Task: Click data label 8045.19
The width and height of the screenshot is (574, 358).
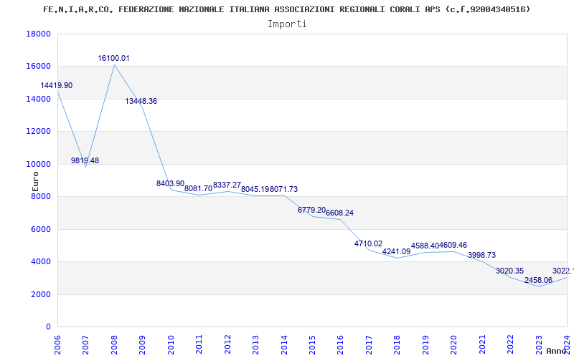Action: point(255,189)
